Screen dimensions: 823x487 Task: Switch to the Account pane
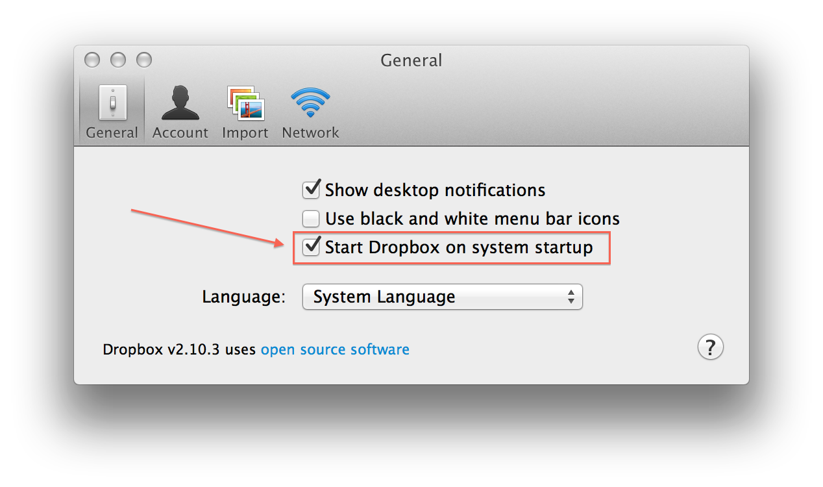180,112
